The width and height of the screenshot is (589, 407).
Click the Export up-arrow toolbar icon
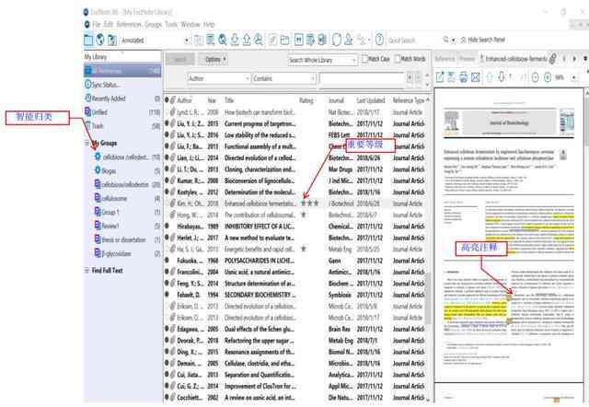[x=247, y=40]
